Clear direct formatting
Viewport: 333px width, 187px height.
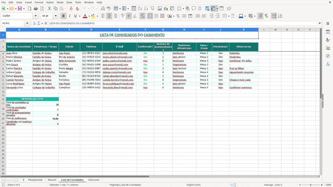tap(77, 9)
